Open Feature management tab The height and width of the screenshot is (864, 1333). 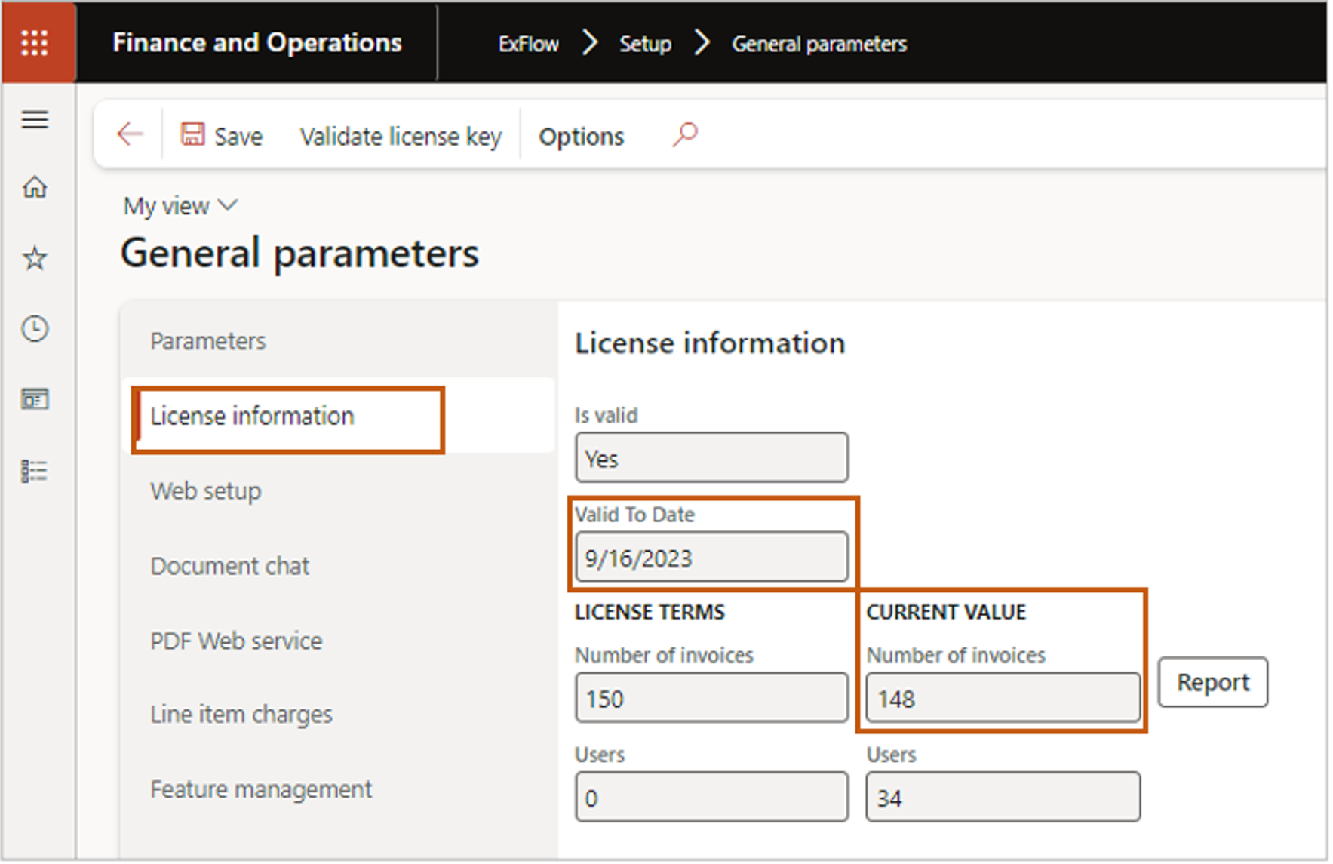(x=261, y=789)
